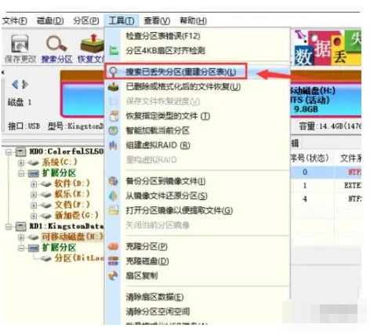Screen dimensions: 370x335
Task: Open the 查看(V) menu
Action: click(157, 20)
